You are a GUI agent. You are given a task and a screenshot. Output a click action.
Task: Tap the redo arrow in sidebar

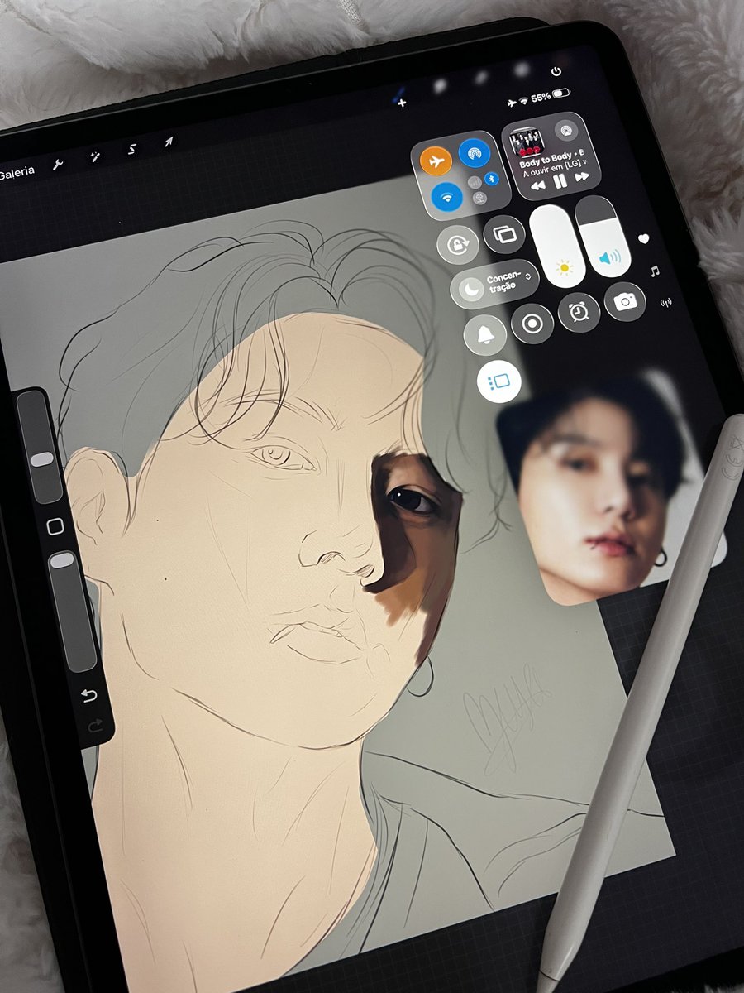tap(93, 727)
